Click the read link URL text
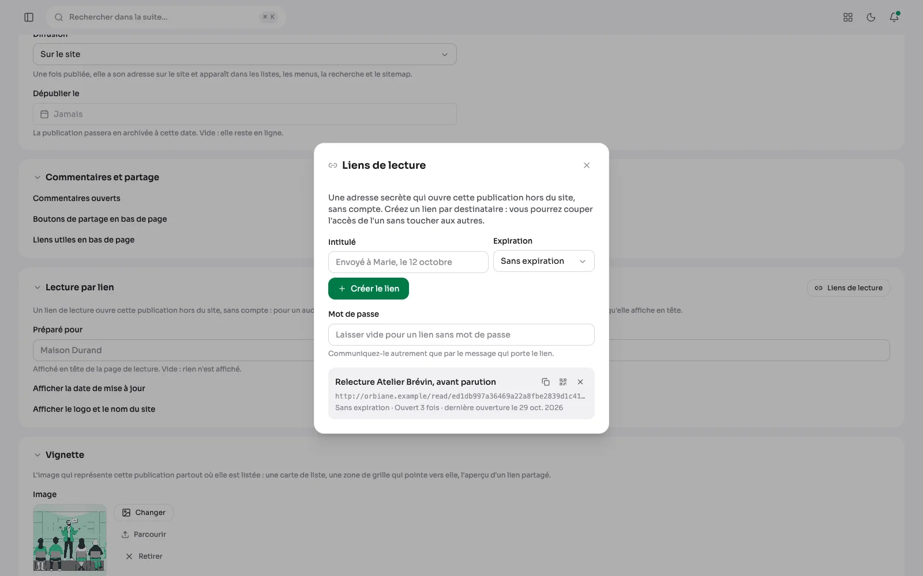Screen dimensions: 923x576 point(460,396)
